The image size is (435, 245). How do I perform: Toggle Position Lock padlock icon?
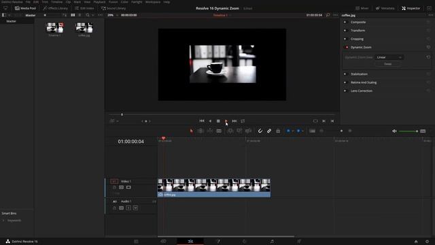point(278,131)
